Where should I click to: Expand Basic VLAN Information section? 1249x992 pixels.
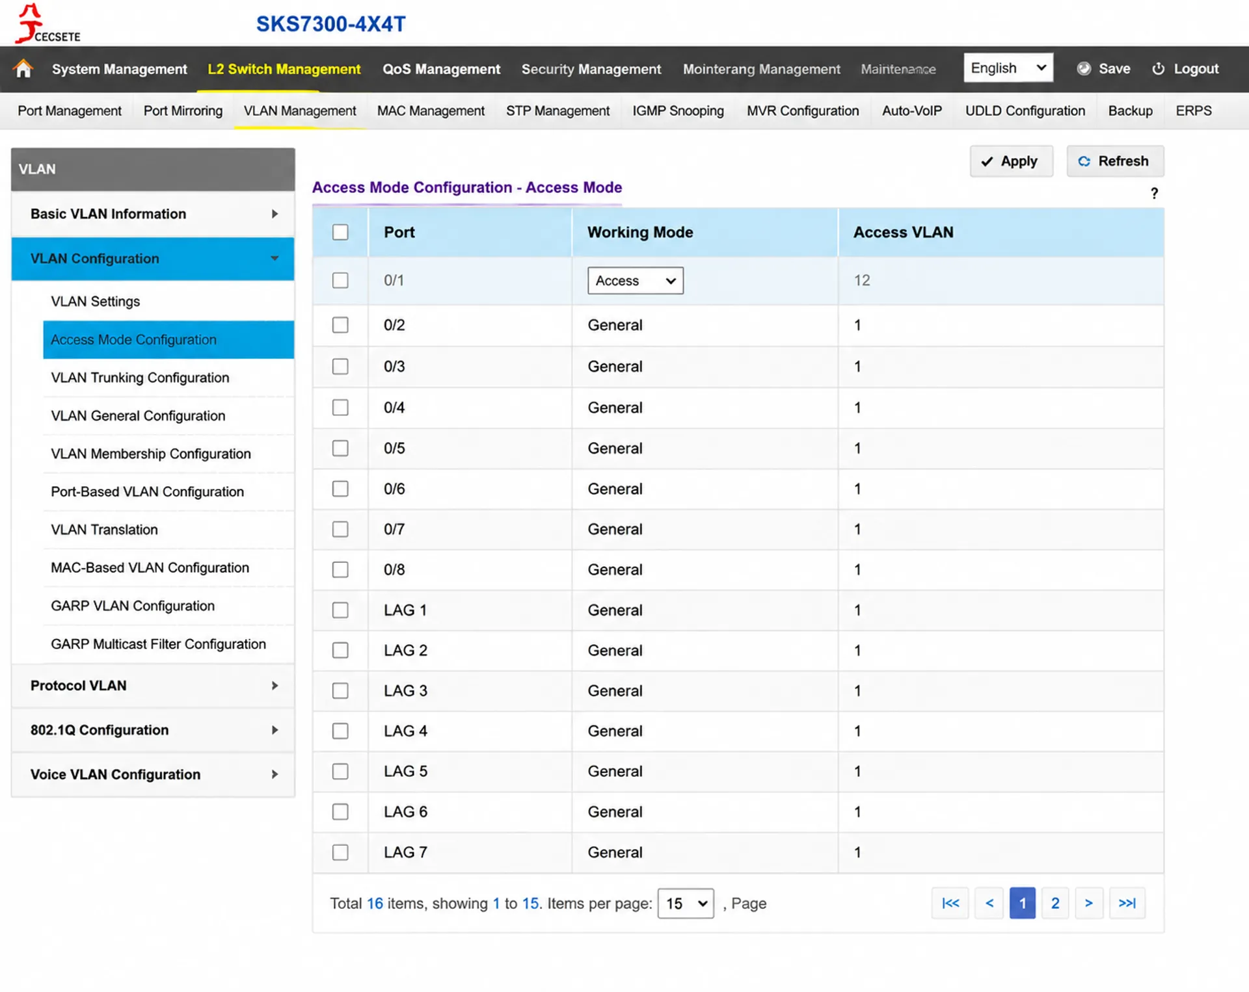click(153, 214)
